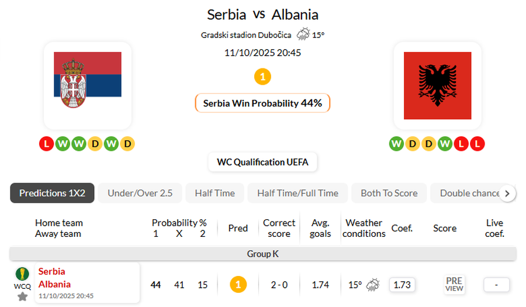Switch to the Under/Over 2.5 tab
Image resolution: width=526 pixels, height=307 pixels.
[x=140, y=193]
